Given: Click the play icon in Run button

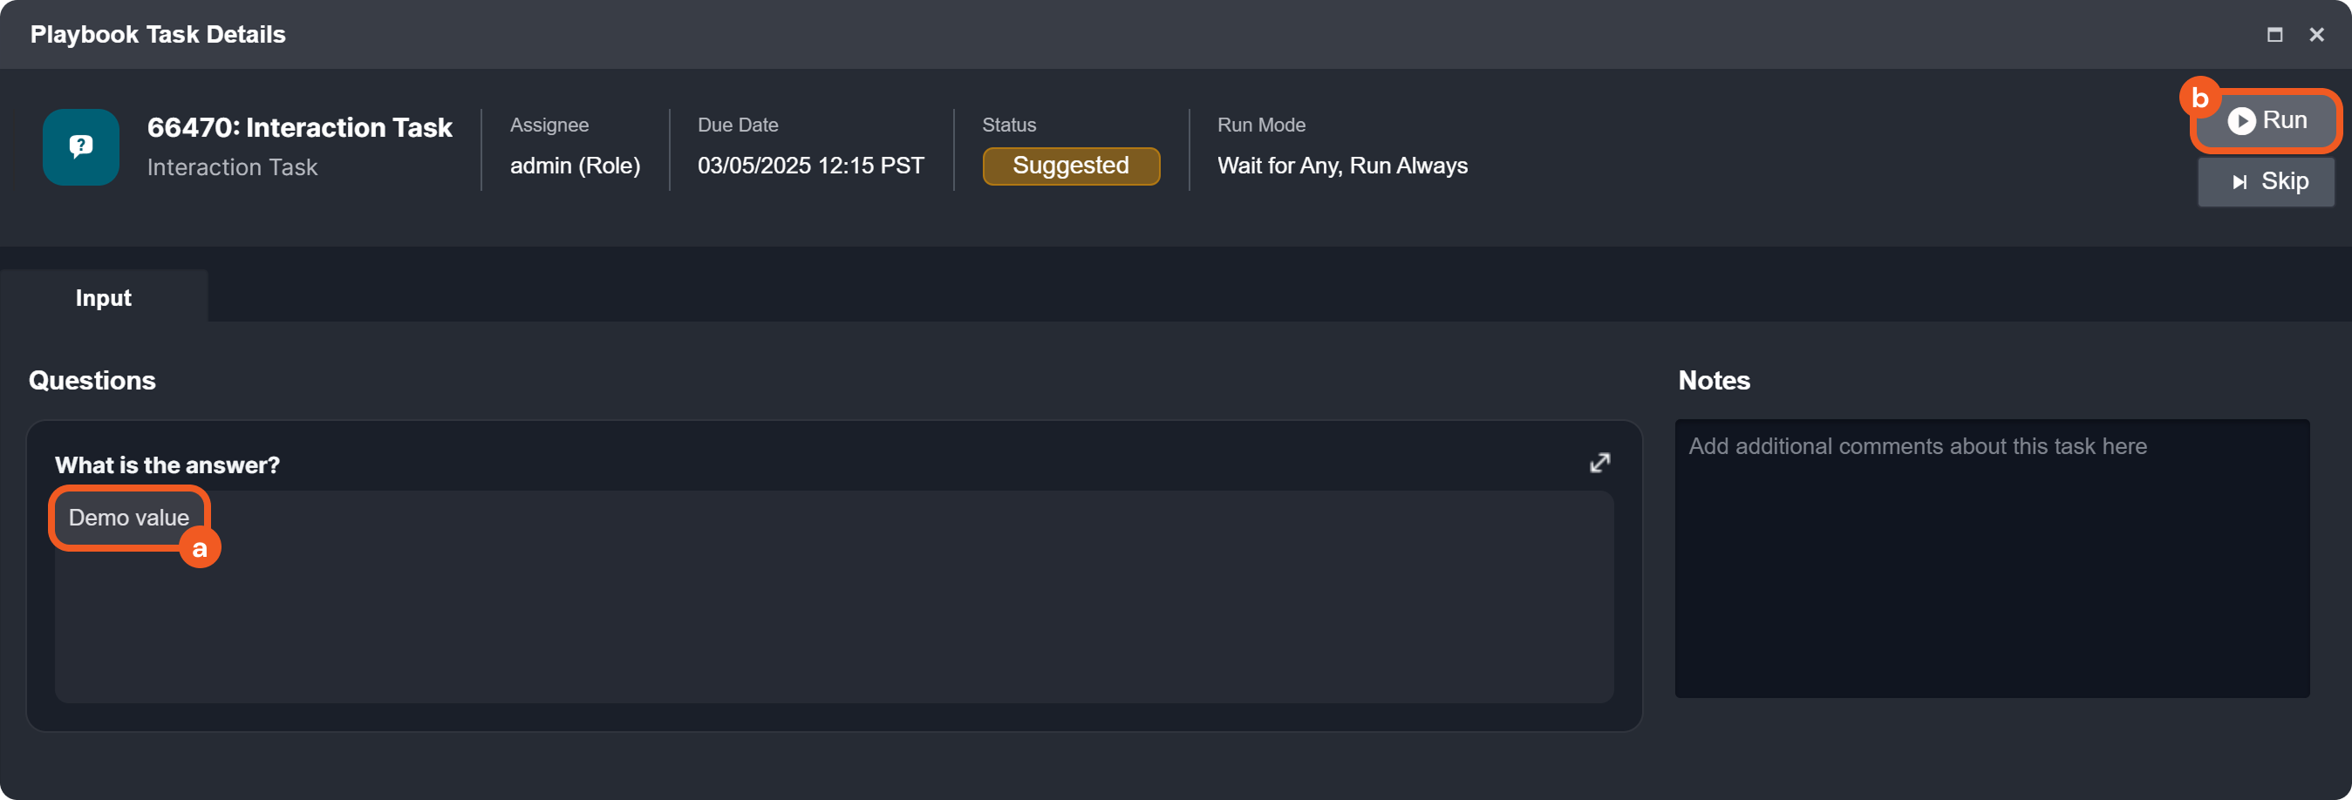Looking at the screenshot, I should point(2240,120).
